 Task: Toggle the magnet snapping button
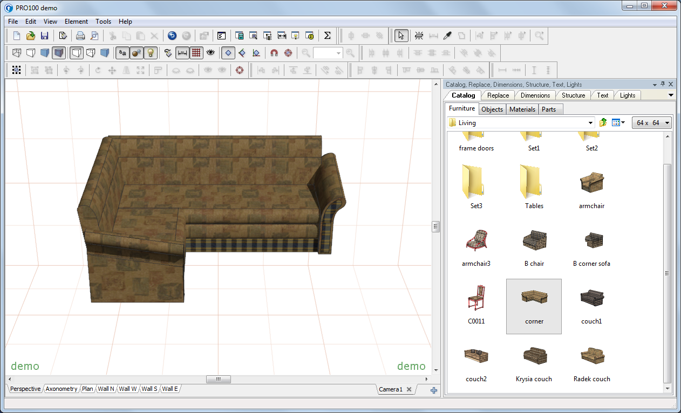pyautogui.click(x=274, y=53)
